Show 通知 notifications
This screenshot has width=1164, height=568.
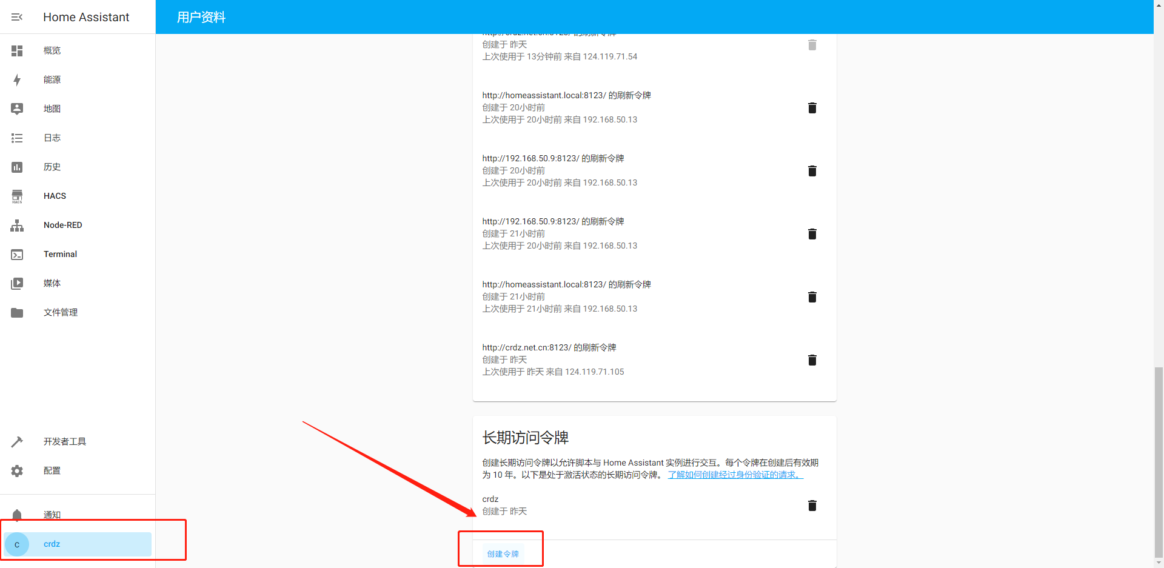tap(52, 515)
